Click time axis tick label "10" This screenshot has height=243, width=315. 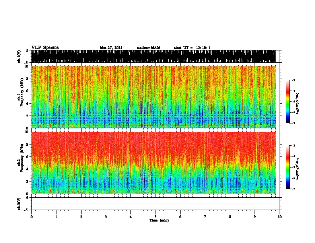[x=280, y=217]
